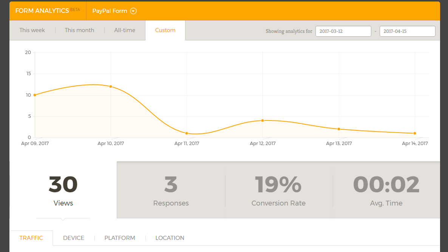The image size is (448, 252).
Task: Open the PayPal Form dropdown arrow
Action: 133,11
